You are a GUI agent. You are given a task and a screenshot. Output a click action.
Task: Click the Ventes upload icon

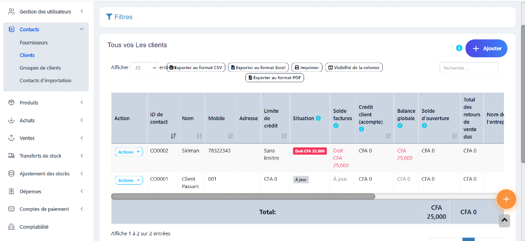point(11,138)
